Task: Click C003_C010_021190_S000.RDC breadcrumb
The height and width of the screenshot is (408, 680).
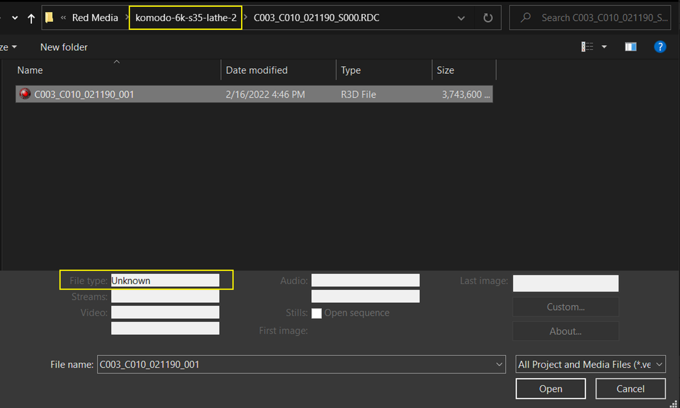Action: pos(317,18)
